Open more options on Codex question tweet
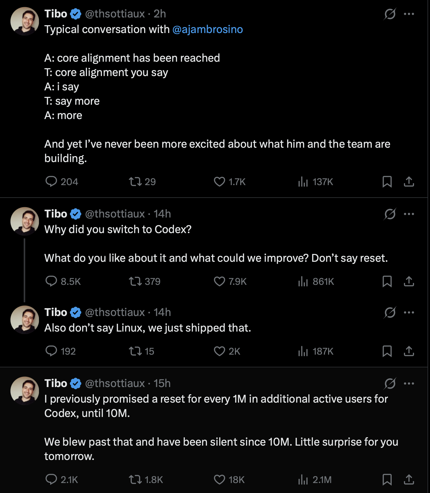 pyautogui.click(x=409, y=214)
